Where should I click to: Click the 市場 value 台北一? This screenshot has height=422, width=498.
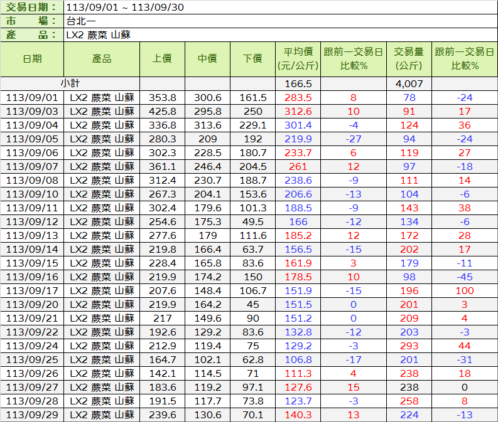click(x=80, y=21)
